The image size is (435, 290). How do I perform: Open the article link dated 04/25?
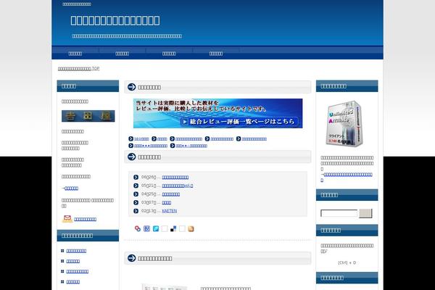pyautogui.click(x=171, y=194)
